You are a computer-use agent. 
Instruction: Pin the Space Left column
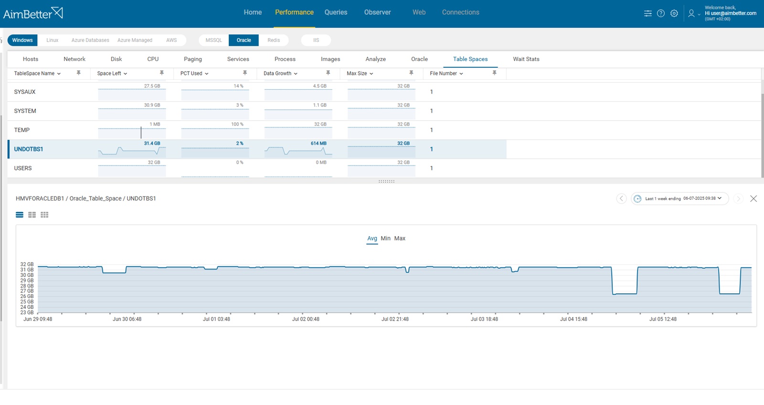tap(162, 73)
